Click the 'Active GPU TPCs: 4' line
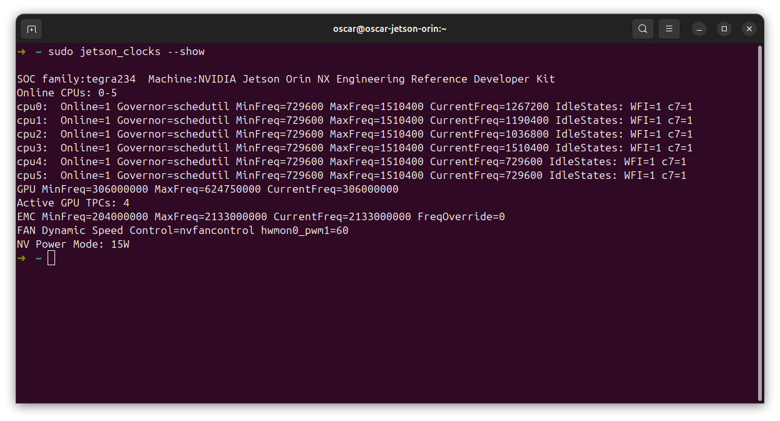This screenshot has width=780, height=421. [73, 203]
